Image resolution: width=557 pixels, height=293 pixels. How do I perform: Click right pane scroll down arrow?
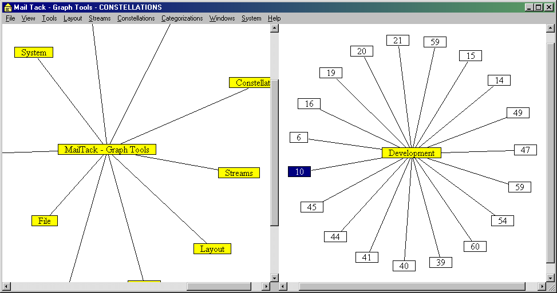(551, 278)
